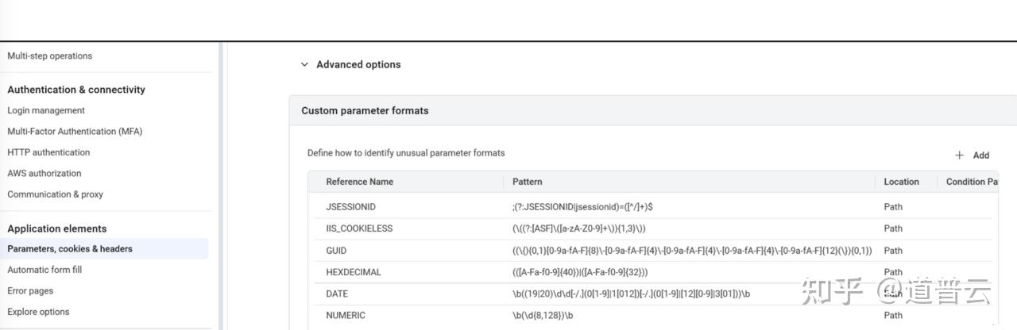Open AWS authorization settings
1017x330 pixels.
pos(44,174)
